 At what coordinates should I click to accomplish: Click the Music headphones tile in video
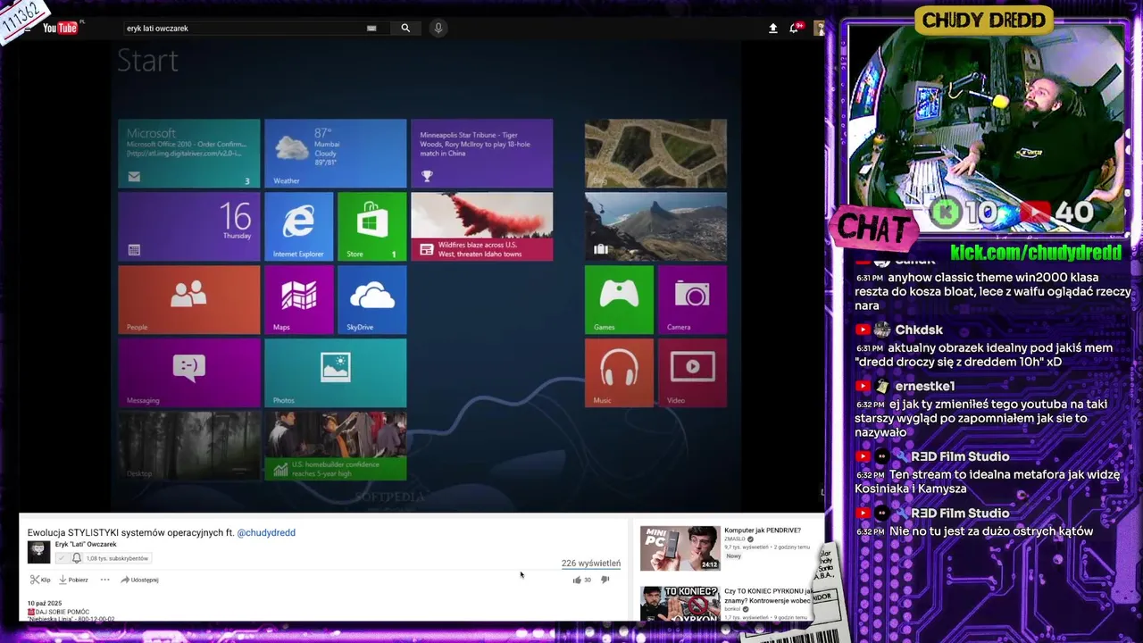(619, 373)
